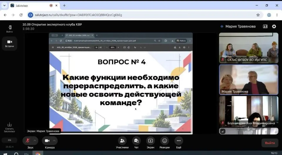282x155 pixels.
Task: Click the call timer 1:56:30
Action: tap(28, 29)
